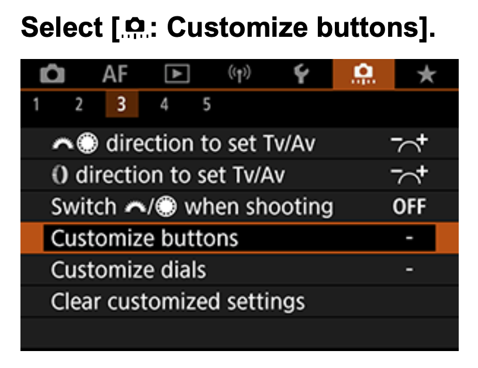Go to sub-page 2

[79, 105]
